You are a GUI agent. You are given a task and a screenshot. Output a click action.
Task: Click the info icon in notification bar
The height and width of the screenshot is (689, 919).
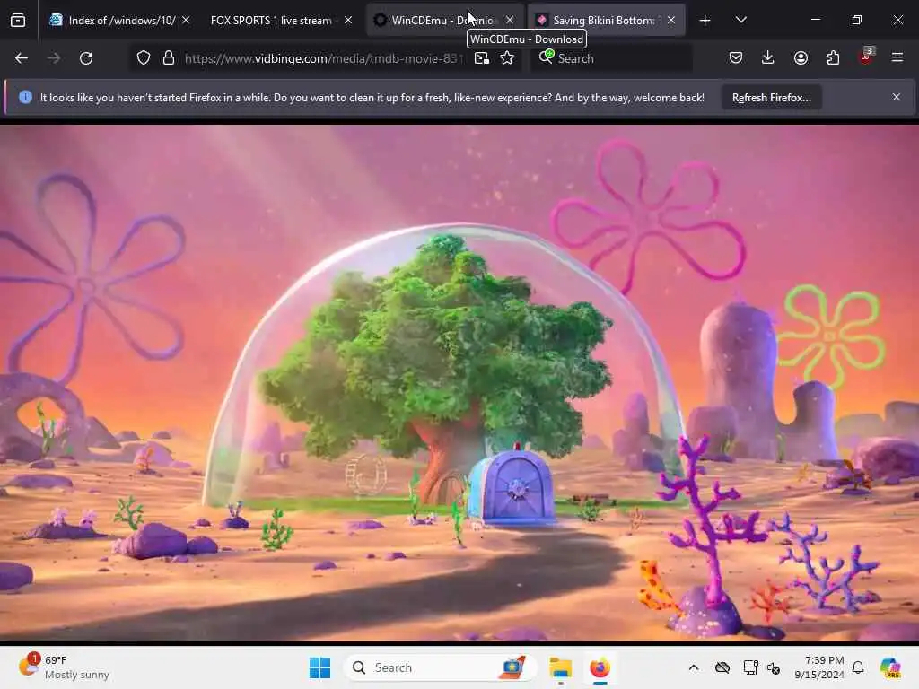point(25,97)
